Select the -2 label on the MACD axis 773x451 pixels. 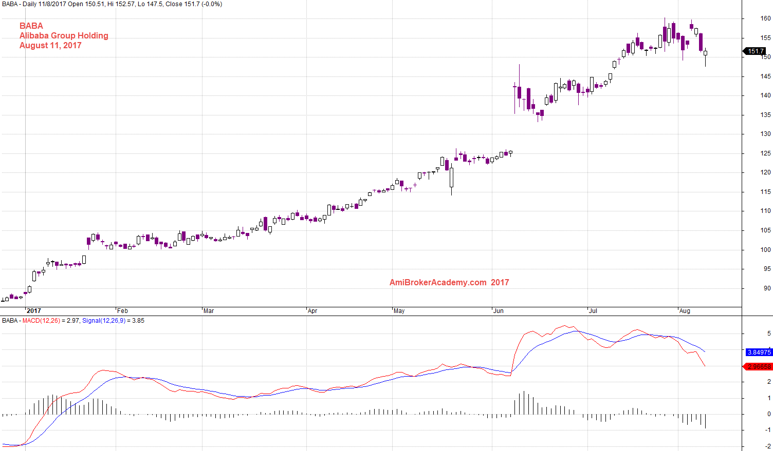click(x=768, y=446)
